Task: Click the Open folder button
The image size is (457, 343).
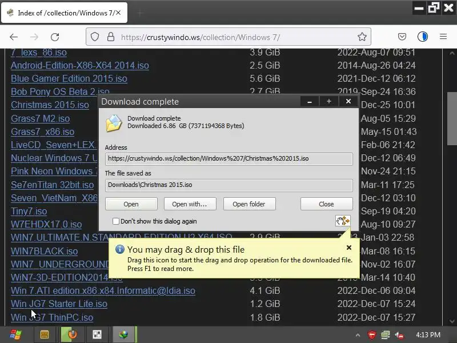Action: [249, 204]
